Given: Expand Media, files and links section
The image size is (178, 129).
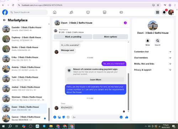Looking at the screenshot, I should [x=153, y=64].
